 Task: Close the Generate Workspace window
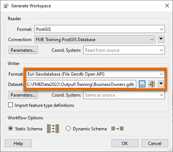(x=167, y=6)
